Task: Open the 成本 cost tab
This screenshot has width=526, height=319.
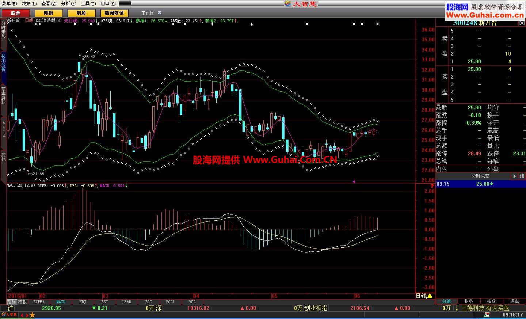Action: [514, 301]
